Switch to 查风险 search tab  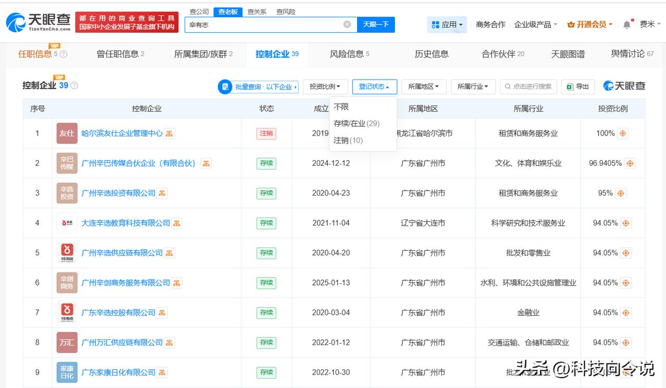286,12
